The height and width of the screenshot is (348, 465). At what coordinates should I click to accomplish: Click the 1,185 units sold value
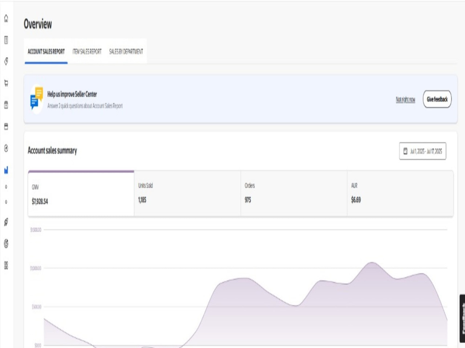click(x=142, y=200)
